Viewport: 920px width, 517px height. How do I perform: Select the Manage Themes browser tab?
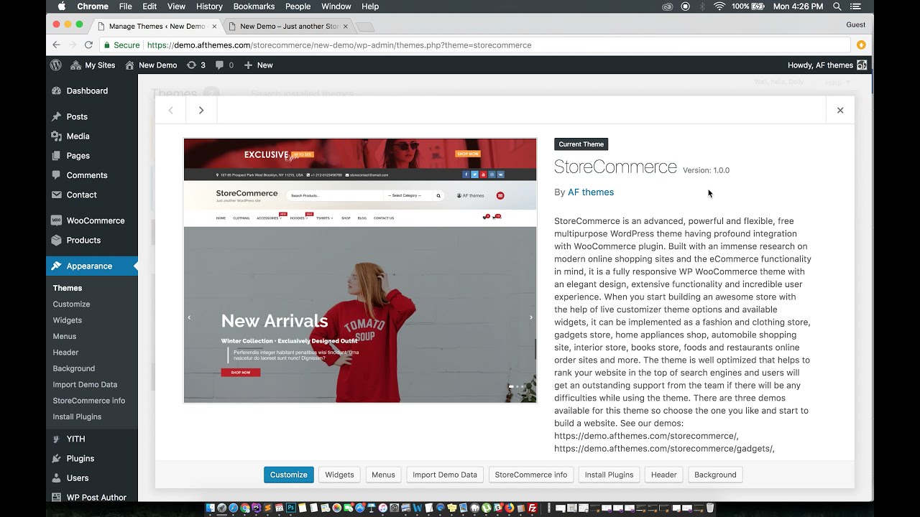[157, 27]
